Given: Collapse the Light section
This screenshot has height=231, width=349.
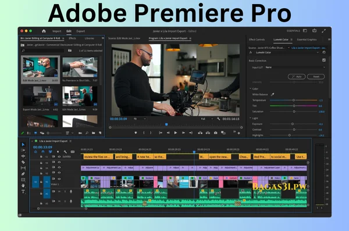Looking at the screenshot, I should point(250,118).
